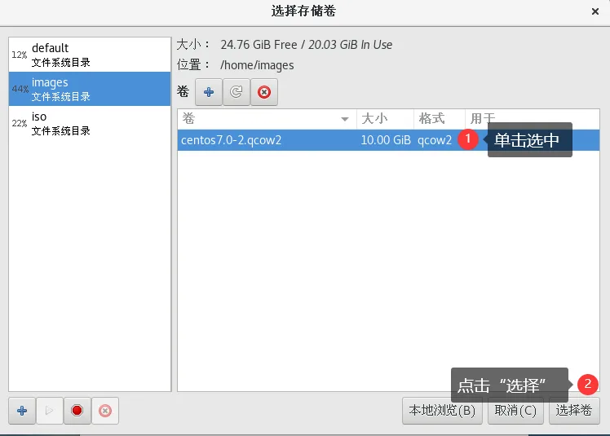Sort by the 大小 column header

tap(385, 119)
